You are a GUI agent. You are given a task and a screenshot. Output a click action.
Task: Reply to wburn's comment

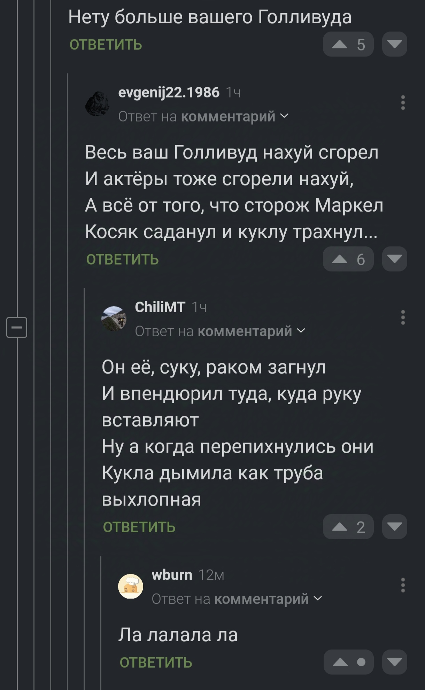point(156,662)
